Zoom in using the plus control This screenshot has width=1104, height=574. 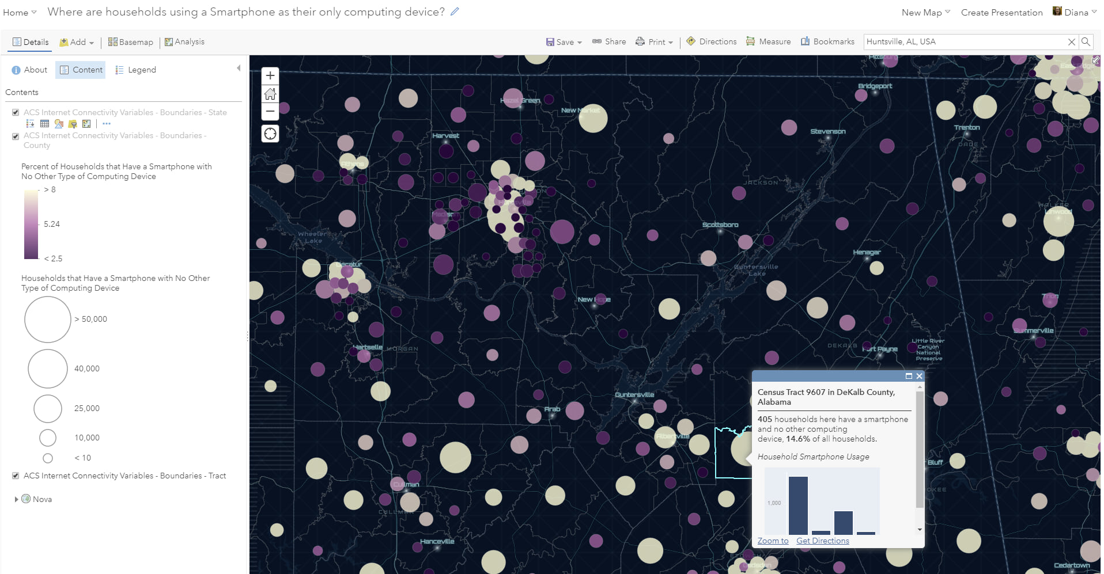270,75
